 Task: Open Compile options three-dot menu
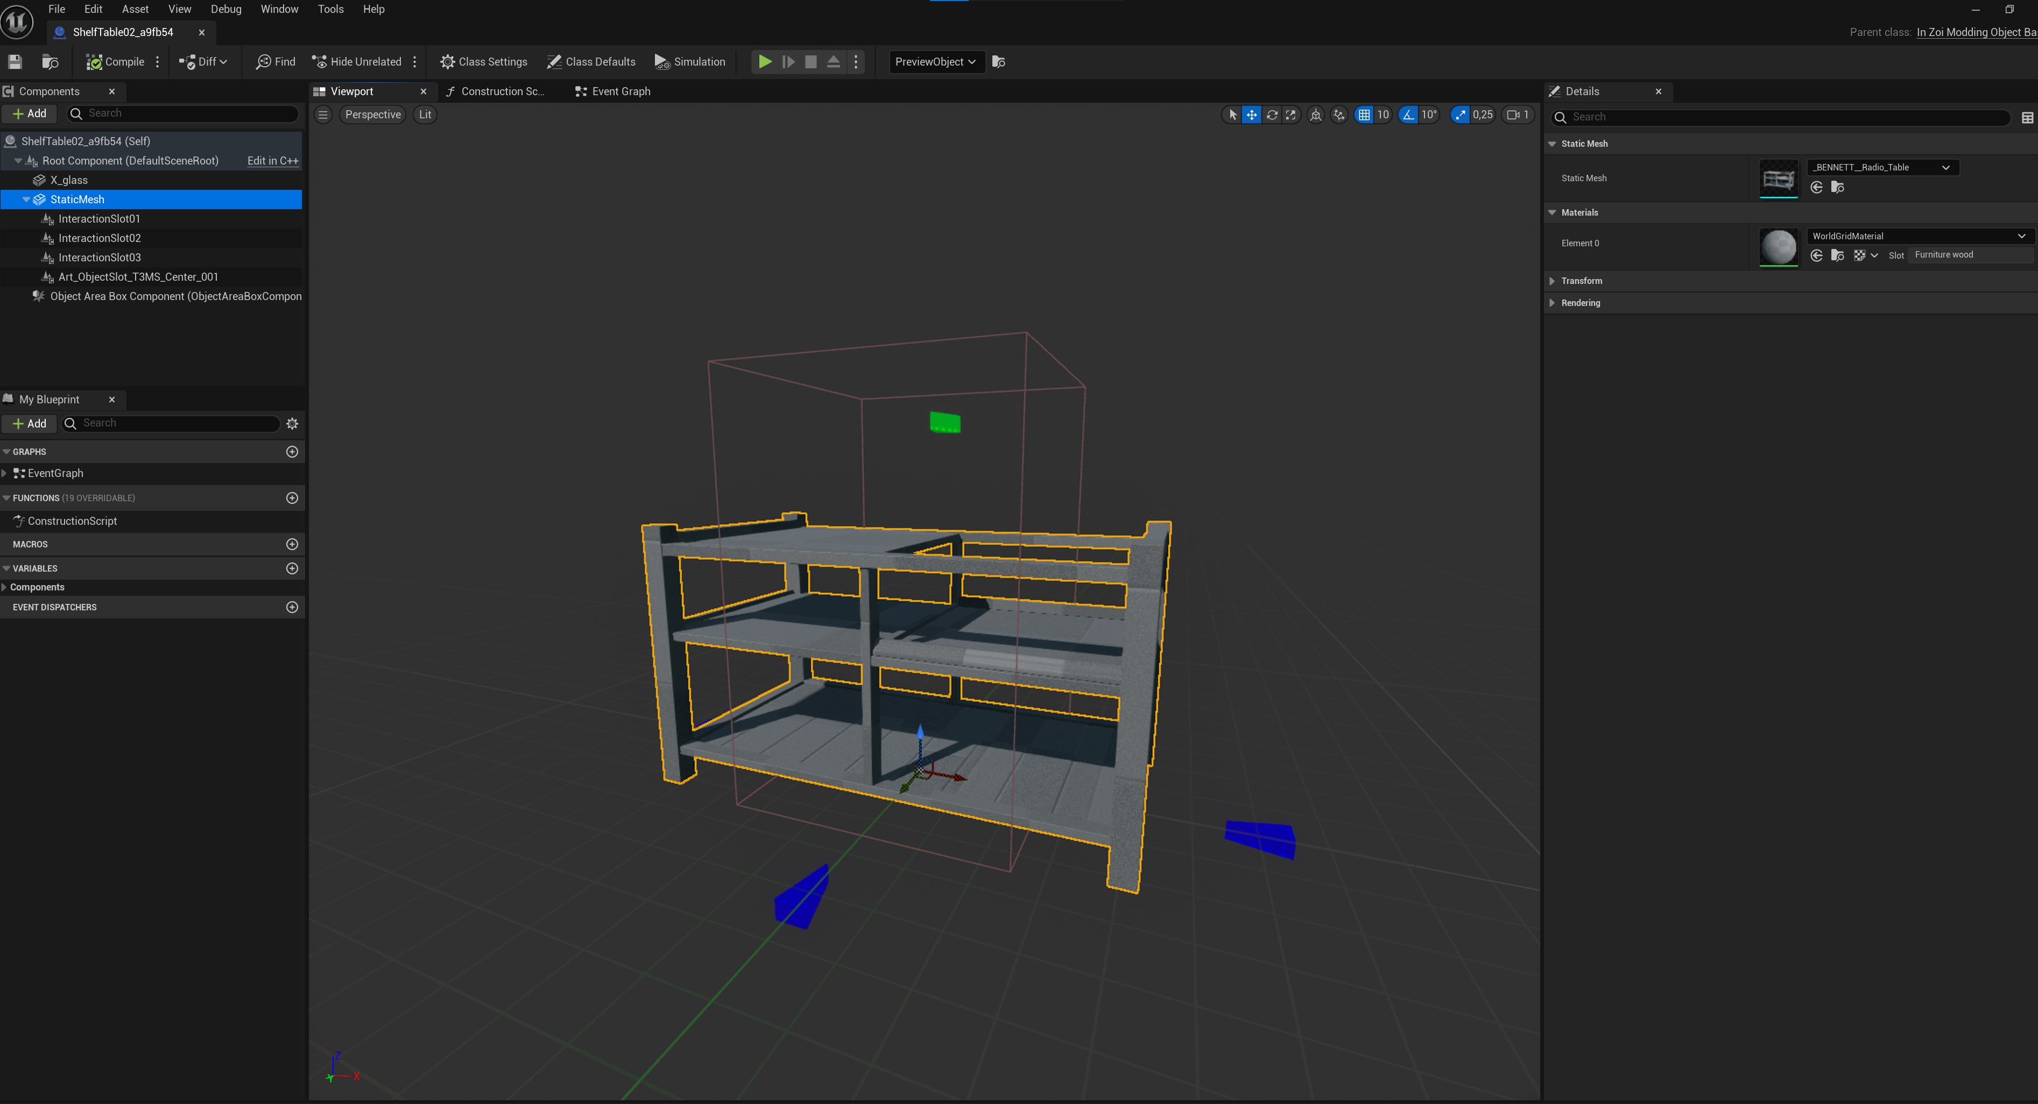(158, 62)
